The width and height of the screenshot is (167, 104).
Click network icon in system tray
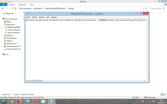pyautogui.click(x=146, y=102)
